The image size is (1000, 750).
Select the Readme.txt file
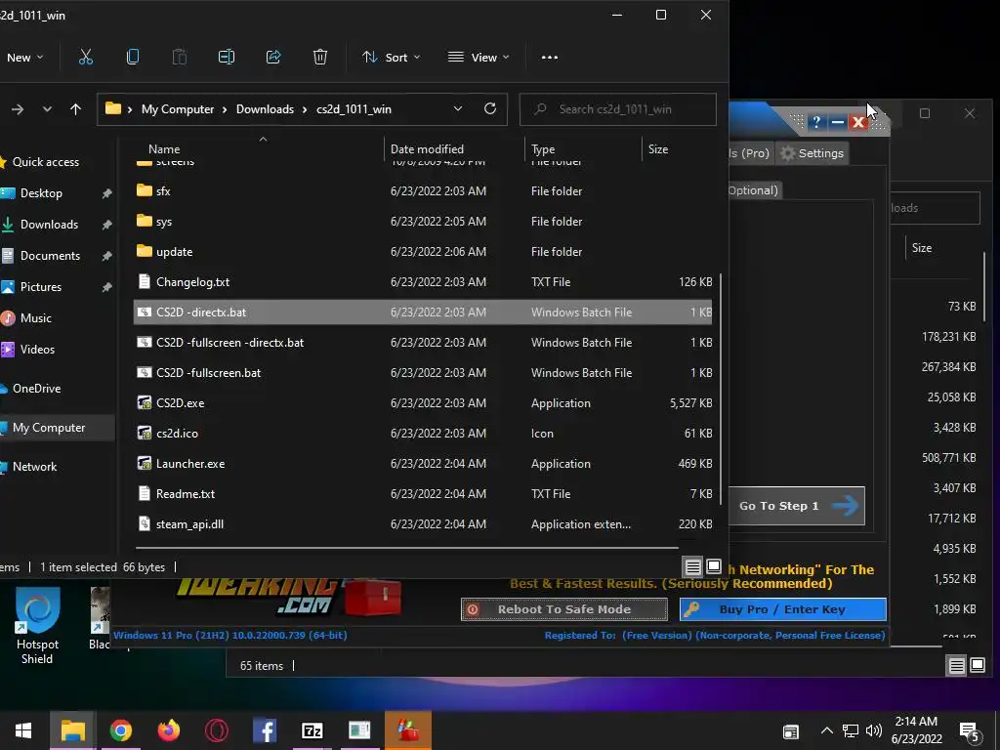[422, 494]
